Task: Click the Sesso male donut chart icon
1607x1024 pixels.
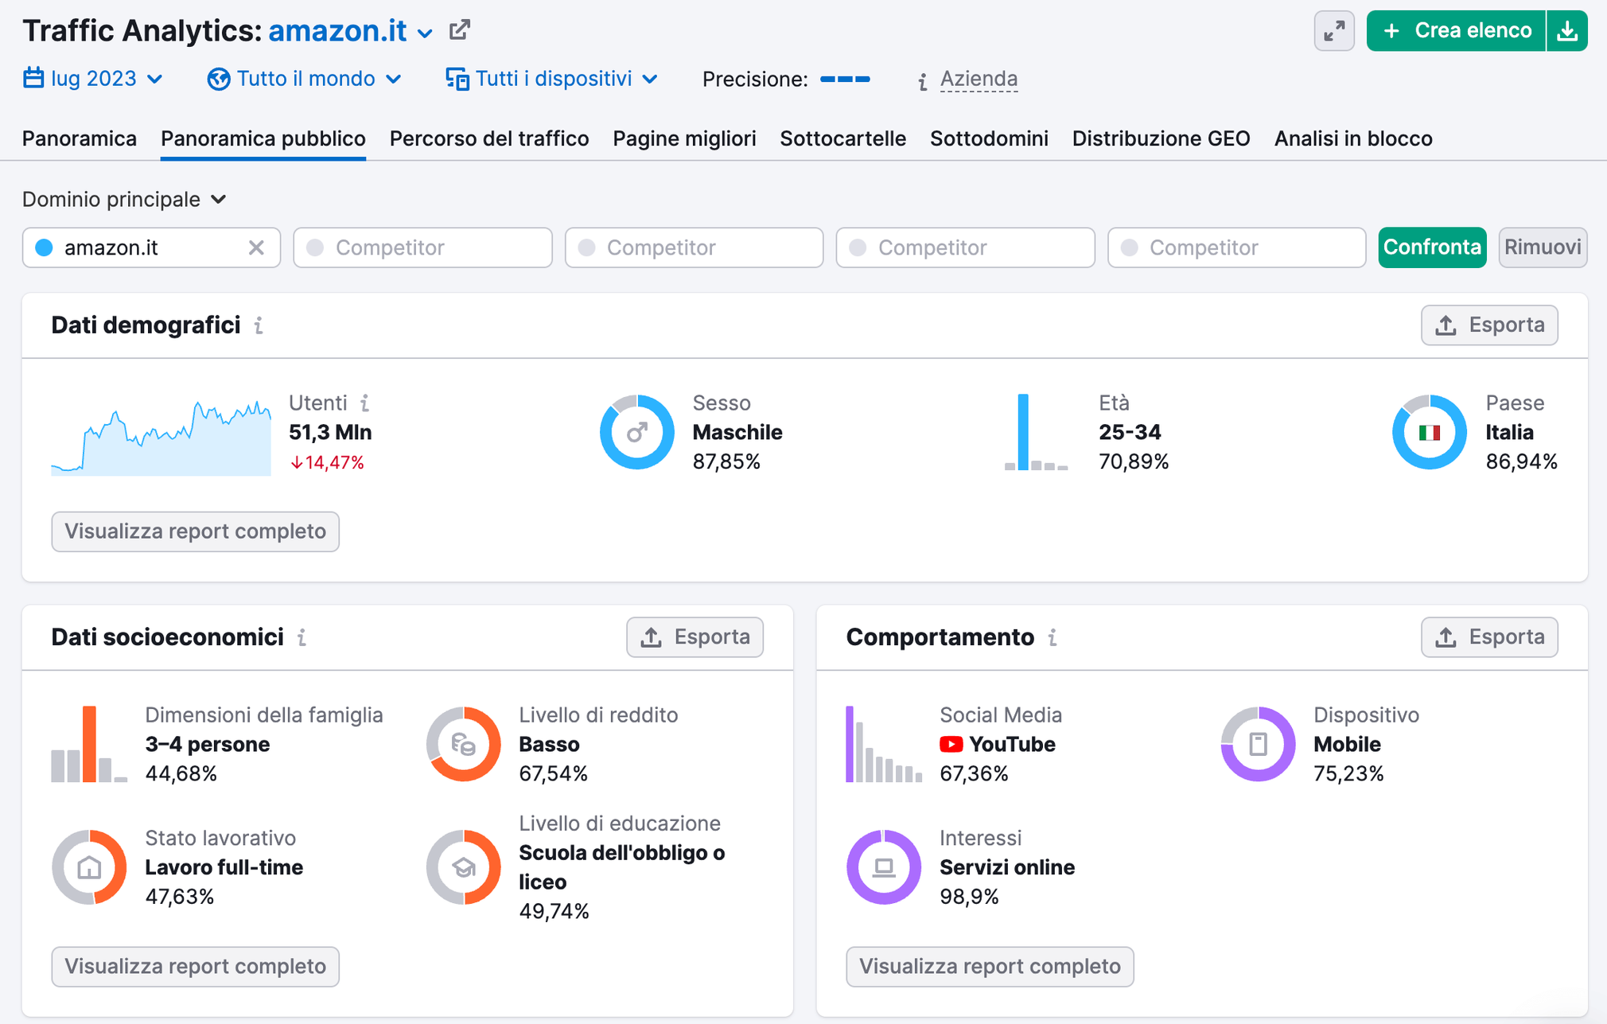Action: 636,432
